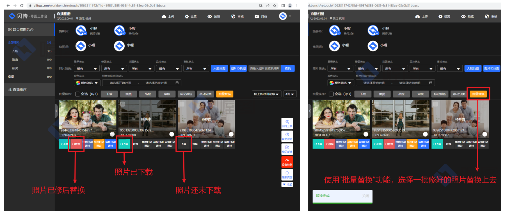
Task: Reload the page with the refresh icon
Action: pyautogui.click(x=22, y=5)
